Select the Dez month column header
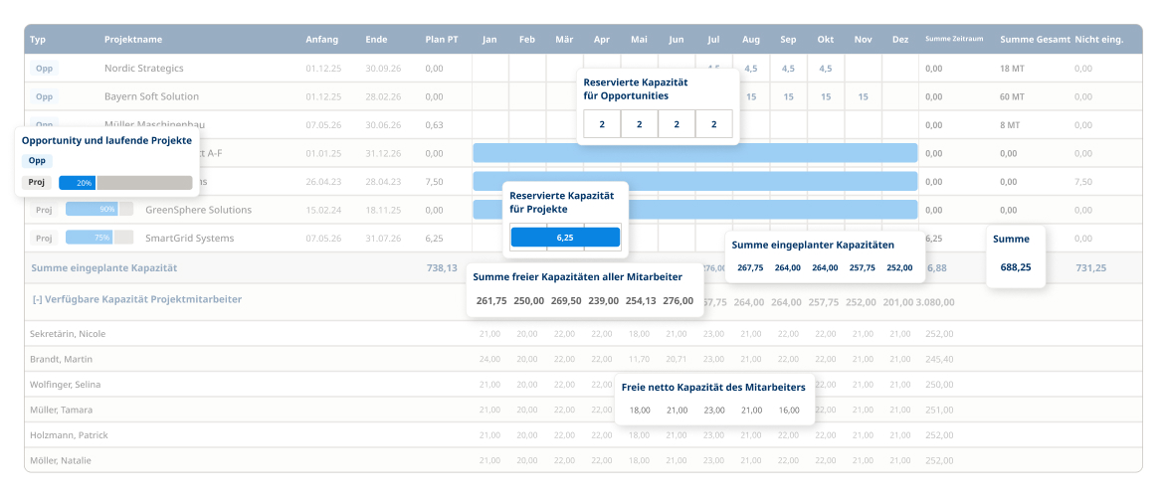1167x497 pixels. point(900,40)
